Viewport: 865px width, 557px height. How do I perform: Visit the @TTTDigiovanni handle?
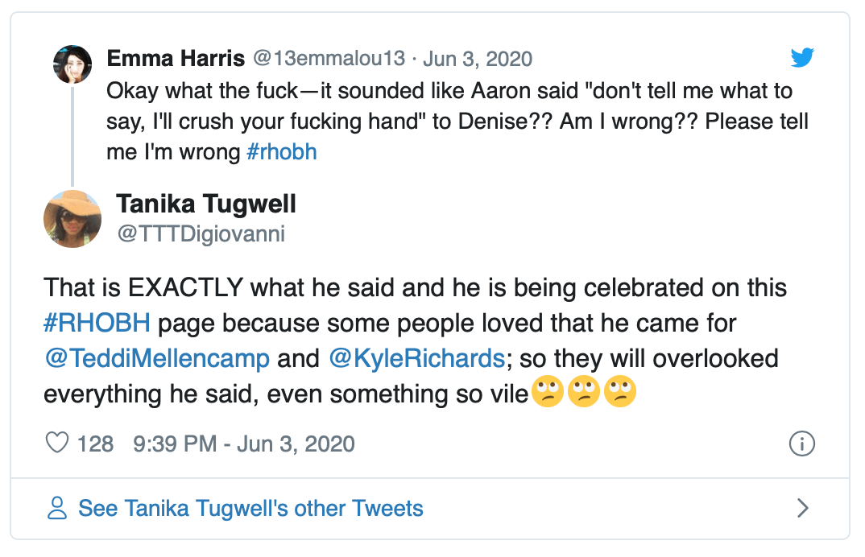coord(201,233)
